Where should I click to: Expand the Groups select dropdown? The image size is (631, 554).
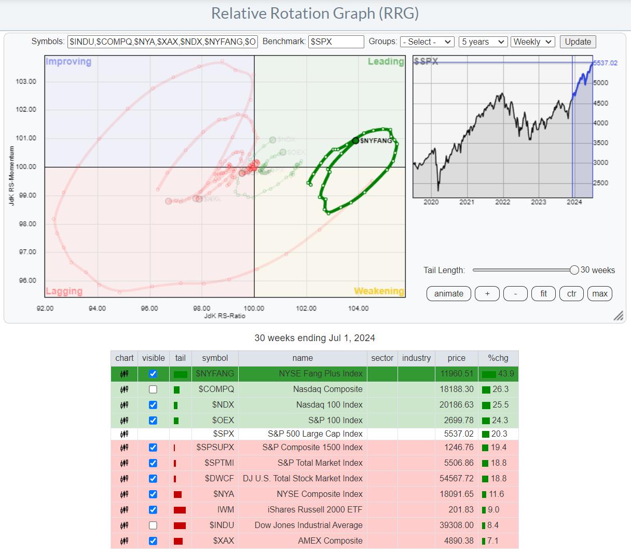(427, 42)
